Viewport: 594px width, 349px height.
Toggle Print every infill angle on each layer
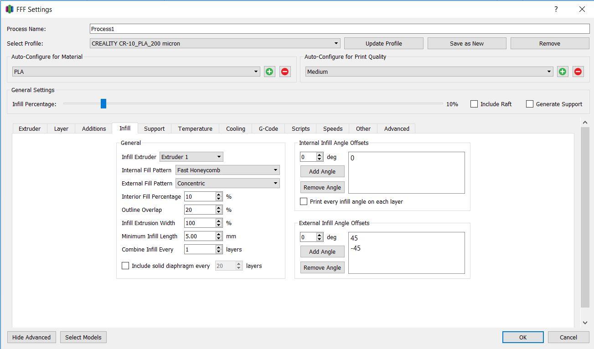304,201
